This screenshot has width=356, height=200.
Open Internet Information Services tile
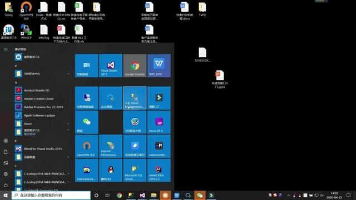pyautogui.click(x=111, y=146)
